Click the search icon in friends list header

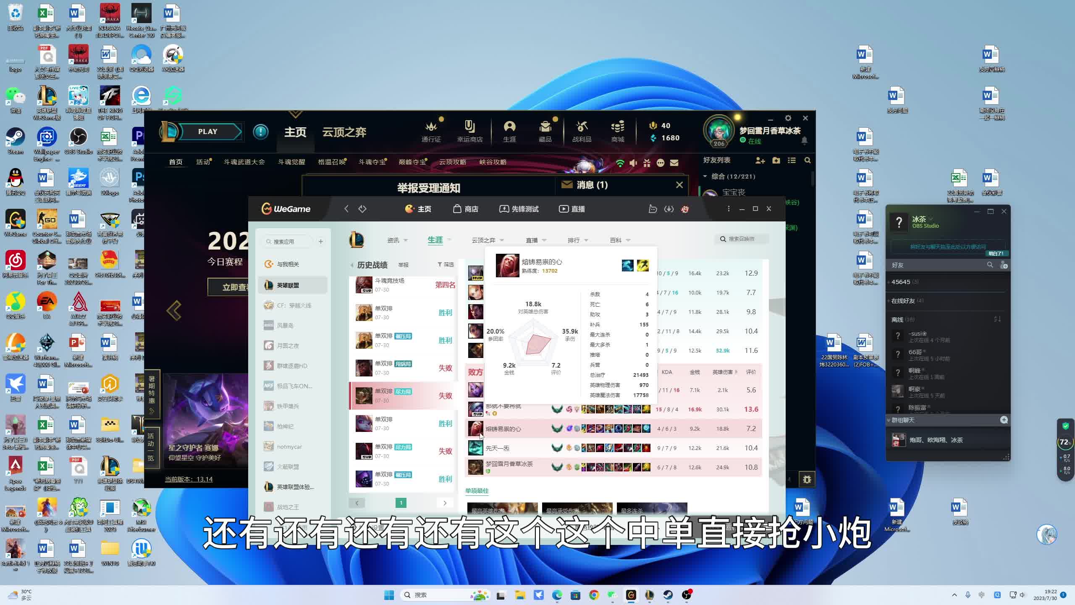coord(808,160)
